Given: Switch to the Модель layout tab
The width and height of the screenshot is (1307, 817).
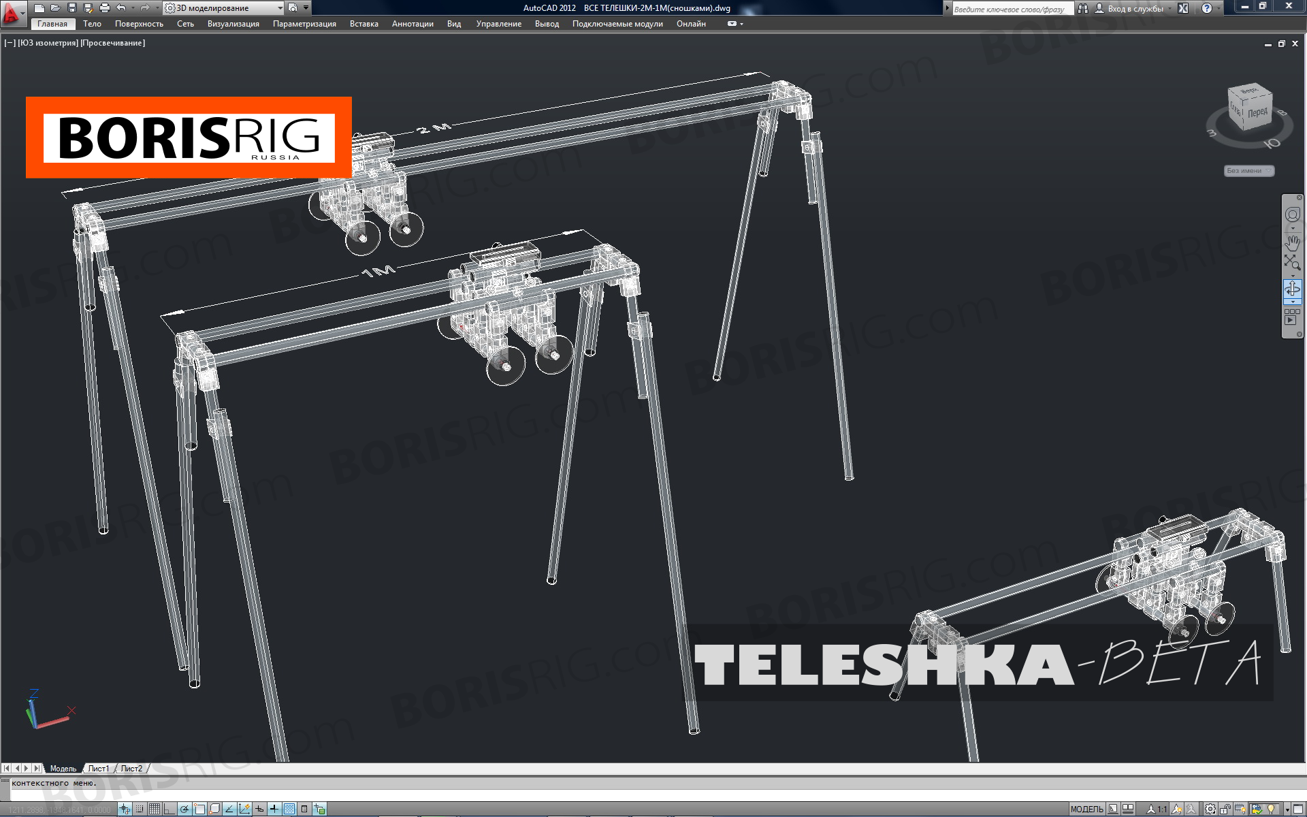Looking at the screenshot, I should (x=63, y=768).
